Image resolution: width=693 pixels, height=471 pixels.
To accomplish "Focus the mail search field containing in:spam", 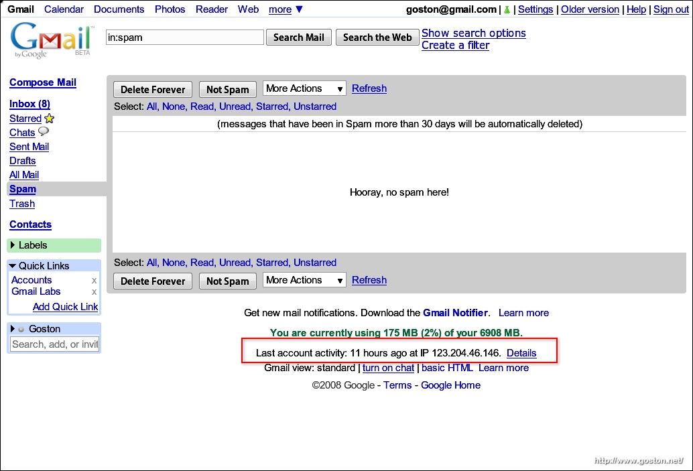I will click(x=185, y=38).
